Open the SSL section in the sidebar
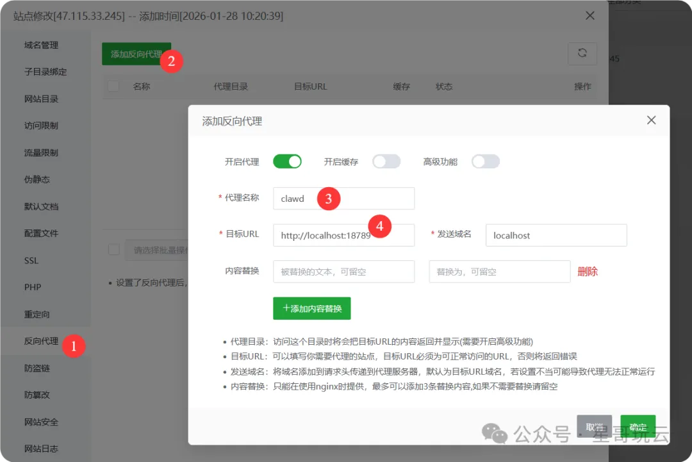 [33, 260]
